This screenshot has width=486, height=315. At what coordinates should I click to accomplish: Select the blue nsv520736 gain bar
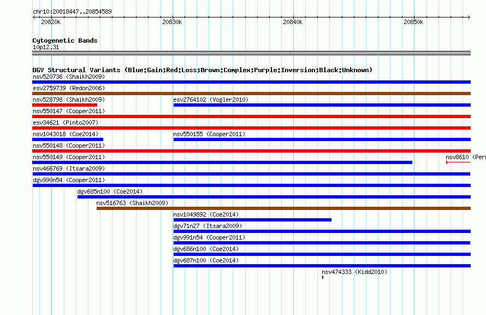pos(251,82)
